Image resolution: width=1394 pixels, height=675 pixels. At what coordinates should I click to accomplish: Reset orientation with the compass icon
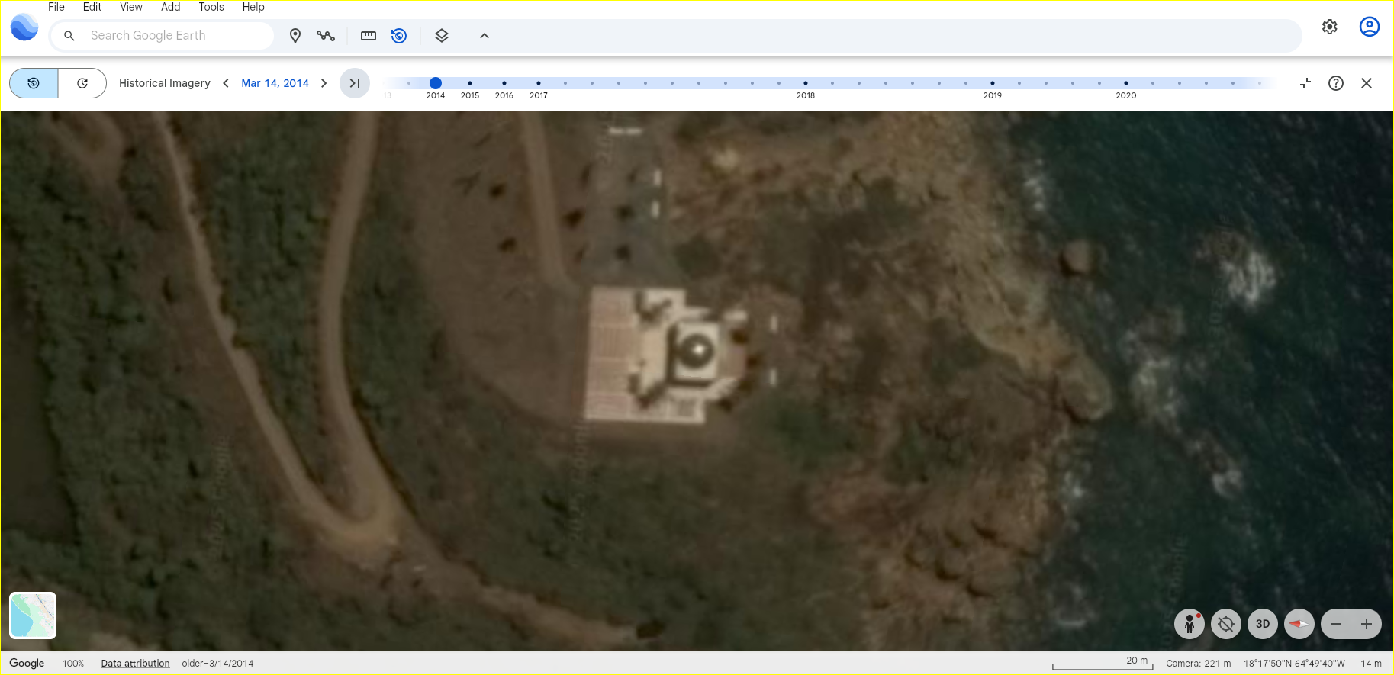coord(1299,624)
